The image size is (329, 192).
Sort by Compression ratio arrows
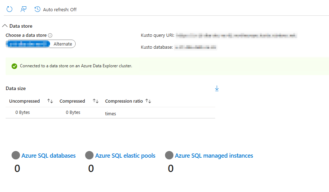(x=148, y=101)
